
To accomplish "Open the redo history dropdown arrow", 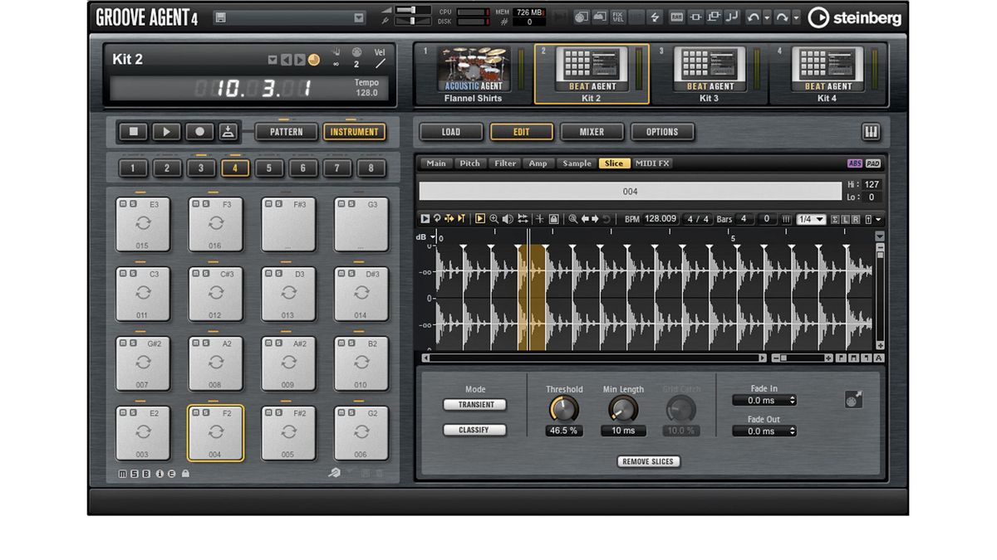I will coord(796,17).
